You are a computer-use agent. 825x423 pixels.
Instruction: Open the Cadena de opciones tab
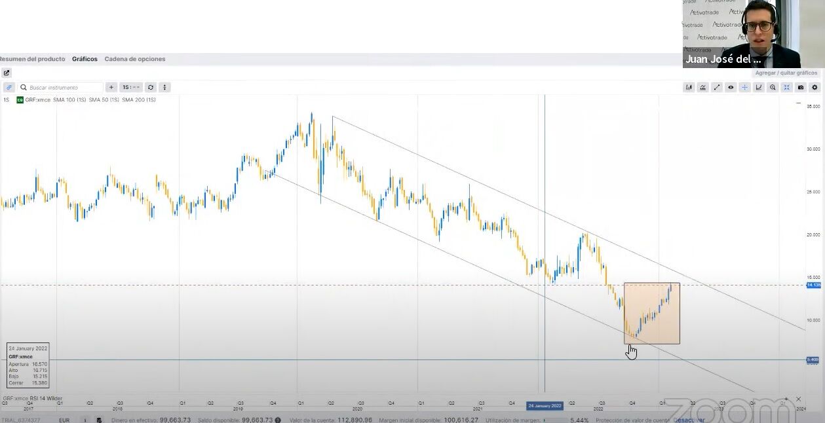pyautogui.click(x=135, y=59)
